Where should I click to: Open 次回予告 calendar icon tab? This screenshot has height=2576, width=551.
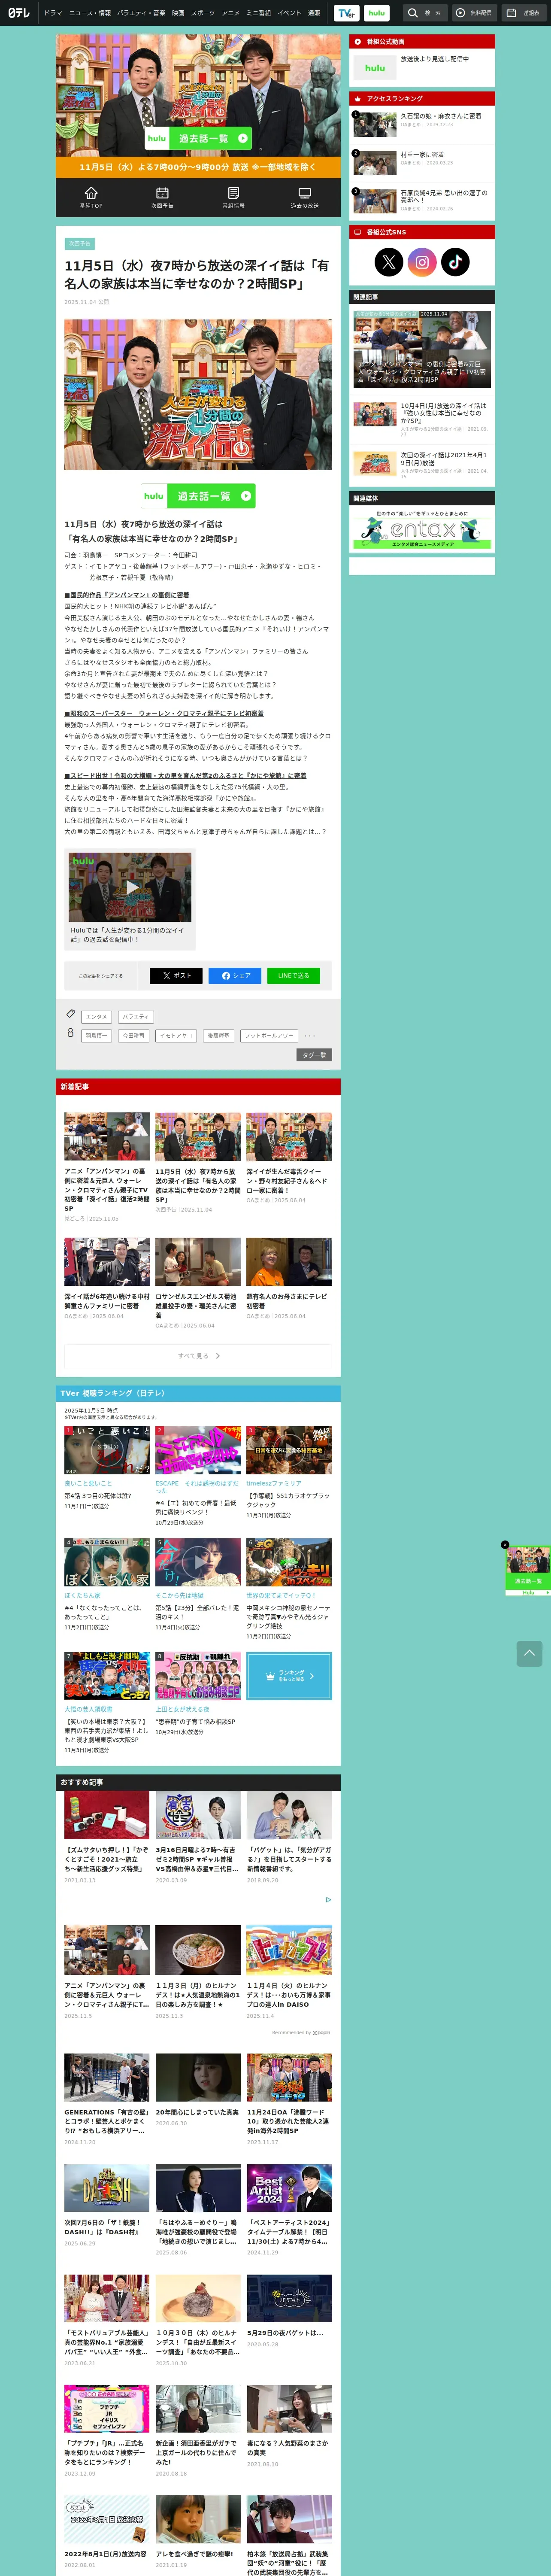[x=162, y=197]
